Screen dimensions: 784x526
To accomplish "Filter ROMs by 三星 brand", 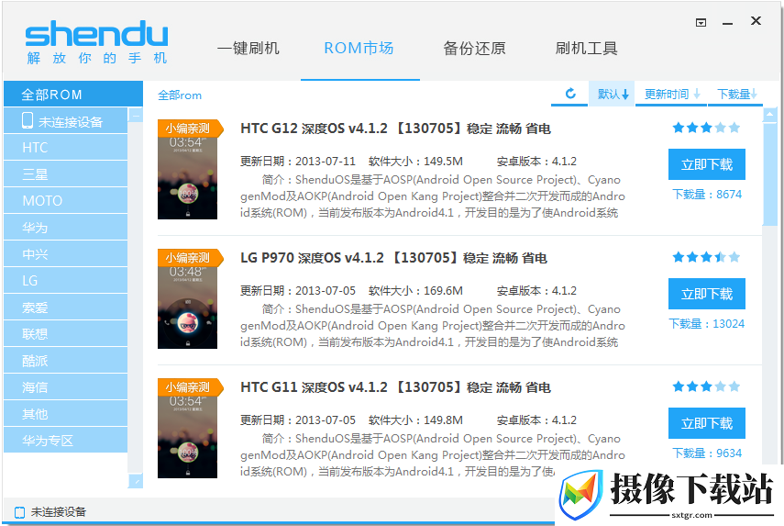I will coord(65,174).
